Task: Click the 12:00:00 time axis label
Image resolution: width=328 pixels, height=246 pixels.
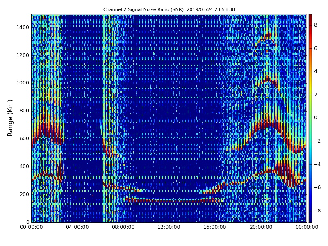Action: [169, 227]
